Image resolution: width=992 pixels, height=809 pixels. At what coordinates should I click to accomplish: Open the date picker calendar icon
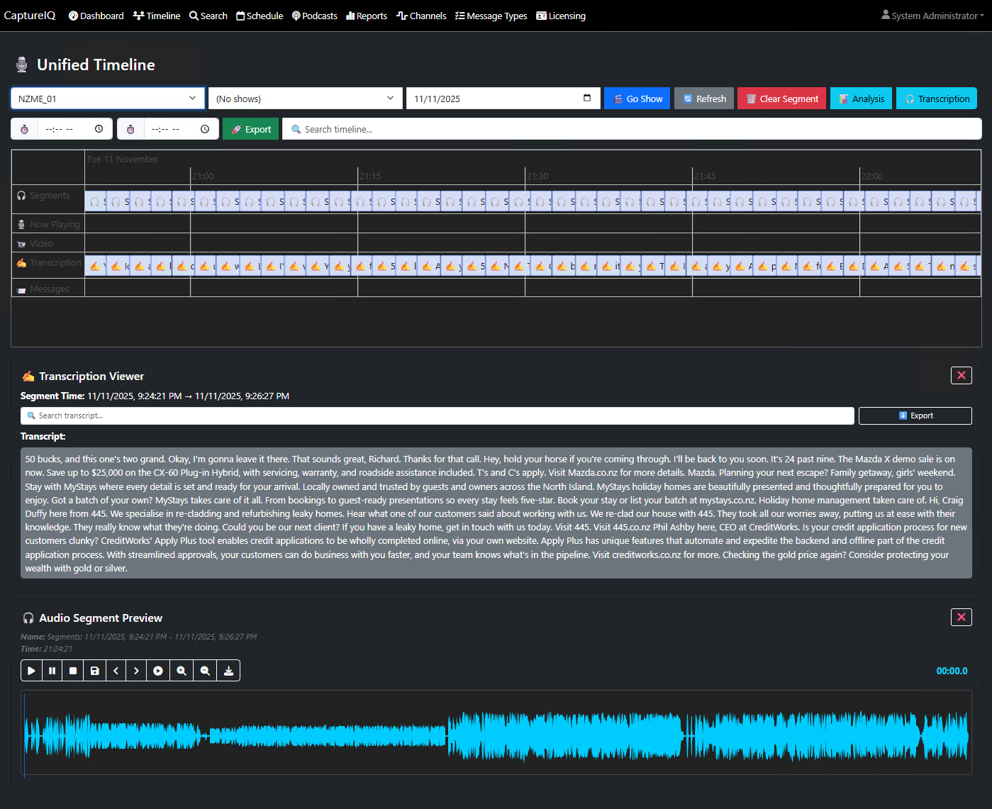(x=587, y=99)
